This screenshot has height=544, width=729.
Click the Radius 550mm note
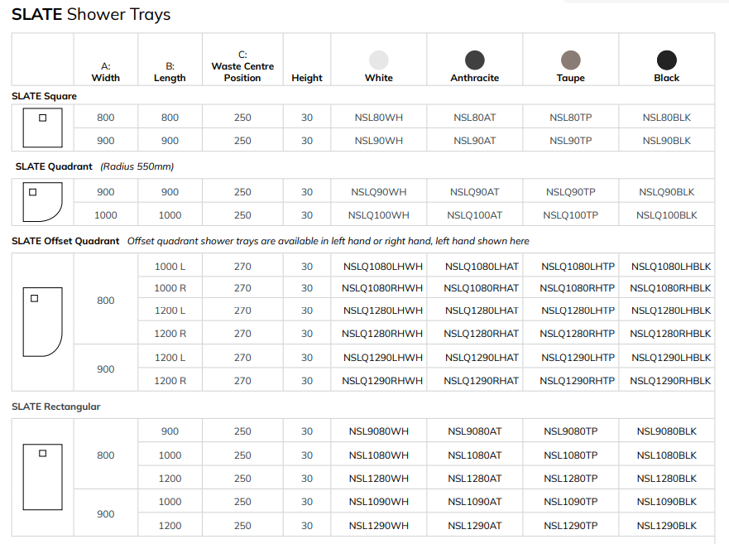tap(137, 166)
